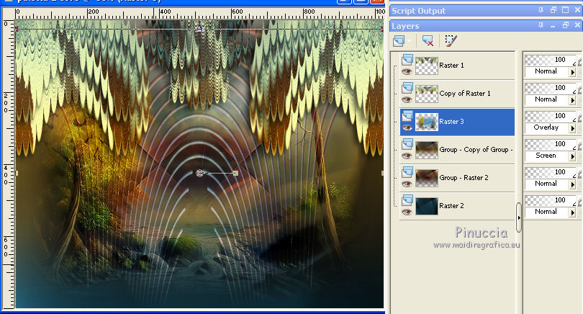Viewport: 583px width, 314px height.
Task: Pin the Layers panel
Action: (x=541, y=25)
